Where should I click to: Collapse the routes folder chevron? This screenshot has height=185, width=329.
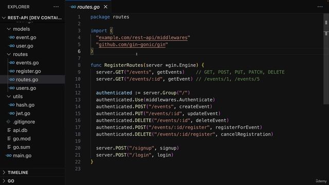point(9,54)
